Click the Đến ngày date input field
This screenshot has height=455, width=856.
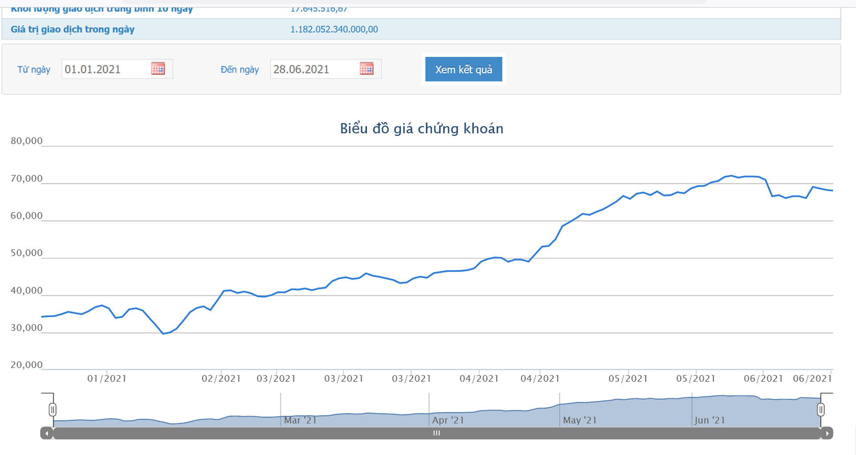313,69
